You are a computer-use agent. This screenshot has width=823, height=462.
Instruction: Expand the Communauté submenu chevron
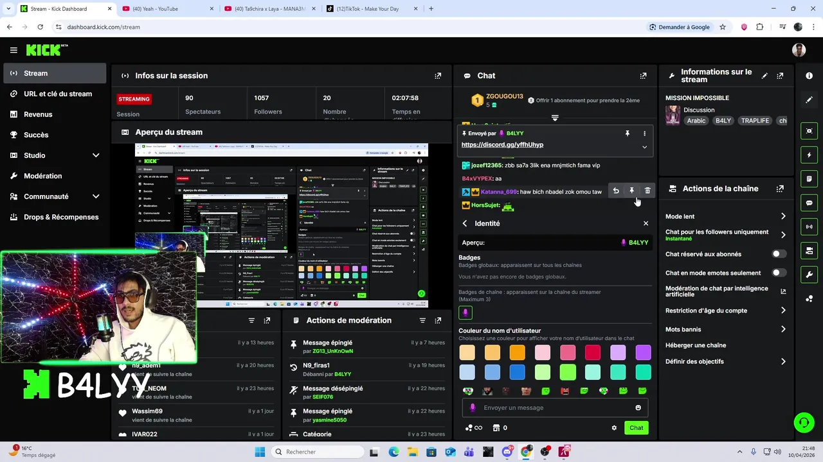pyautogui.click(x=96, y=196)
